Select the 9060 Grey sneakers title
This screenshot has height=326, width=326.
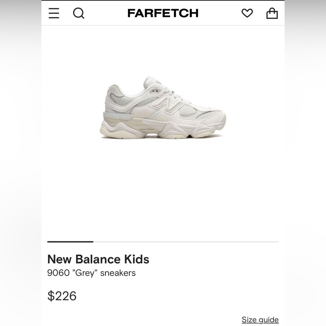pos(92,273)
